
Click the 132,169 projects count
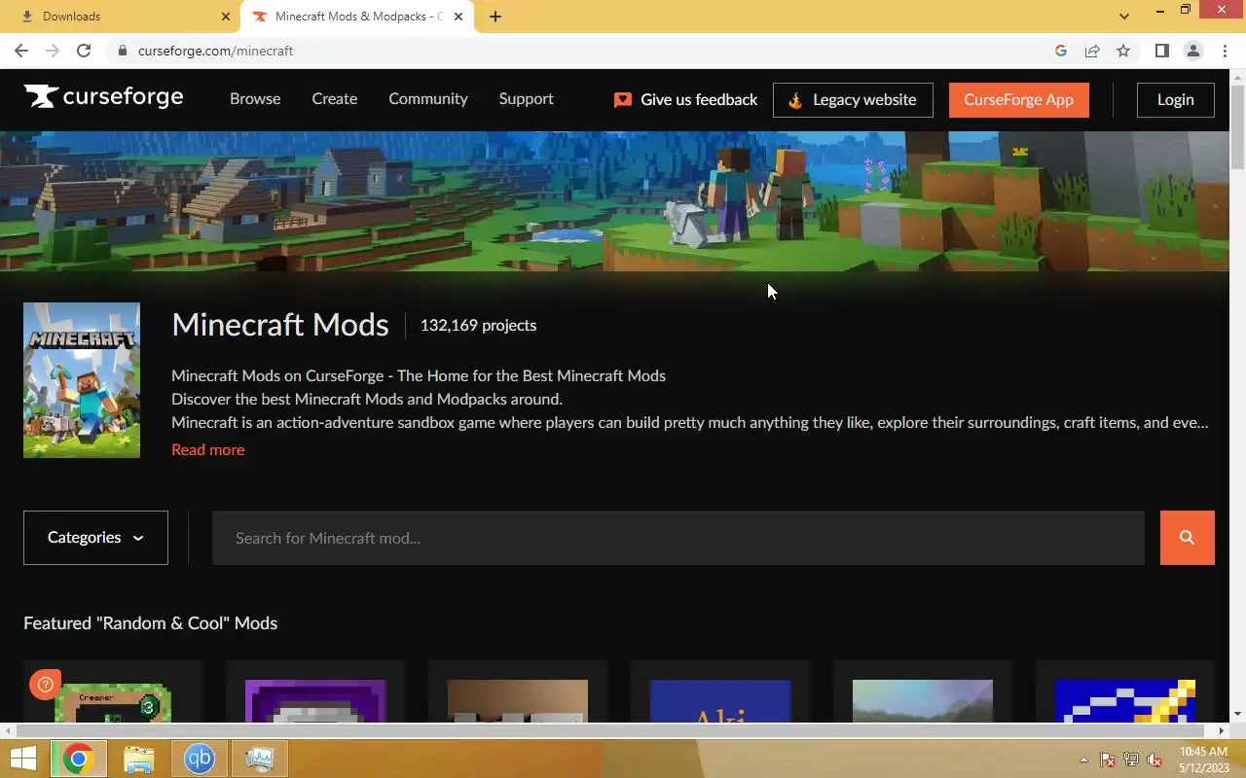(478, 326)
